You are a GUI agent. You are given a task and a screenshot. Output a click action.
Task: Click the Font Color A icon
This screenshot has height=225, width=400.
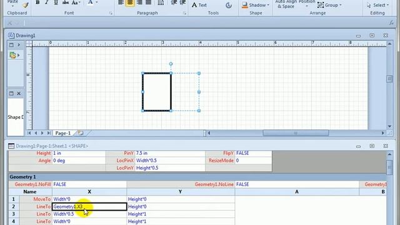tap(90, 2)
